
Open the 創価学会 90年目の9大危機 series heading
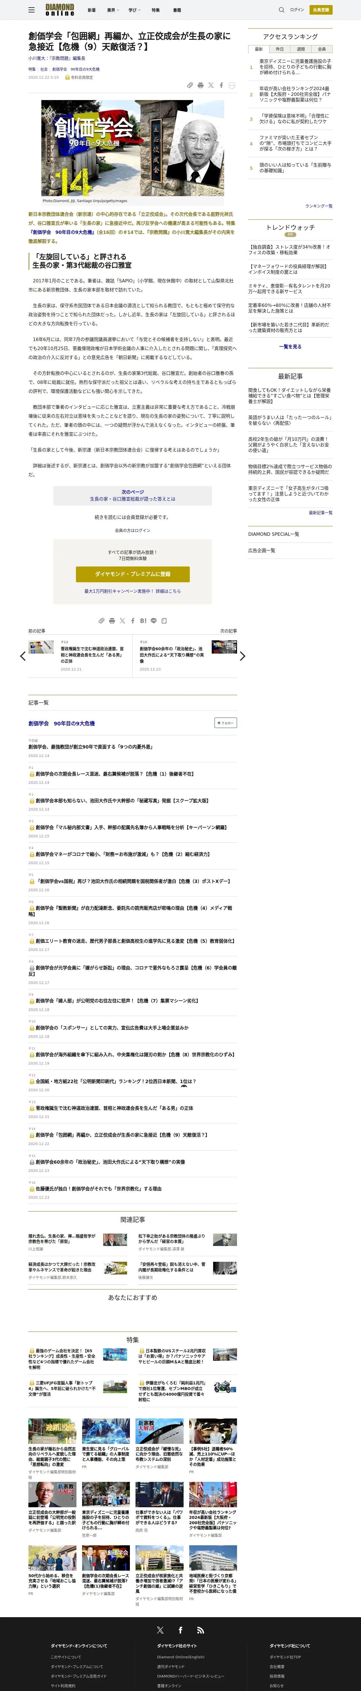click(62, 723)
